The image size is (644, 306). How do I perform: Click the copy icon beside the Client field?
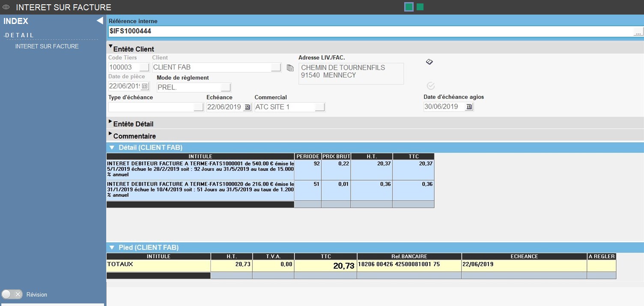tap(290, 68)
